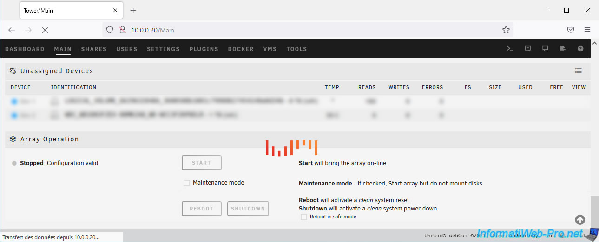The width and height of the screenshot is (599, 242).
Task: Check the Reboot in safe mode box
Action: [304, 217]
